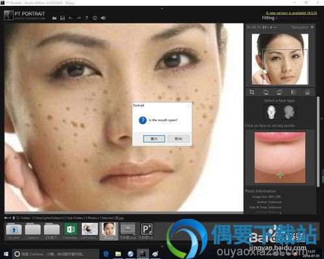Save the image with the floppy disk icon
324x259 pixels.
(x=62, y=18)
